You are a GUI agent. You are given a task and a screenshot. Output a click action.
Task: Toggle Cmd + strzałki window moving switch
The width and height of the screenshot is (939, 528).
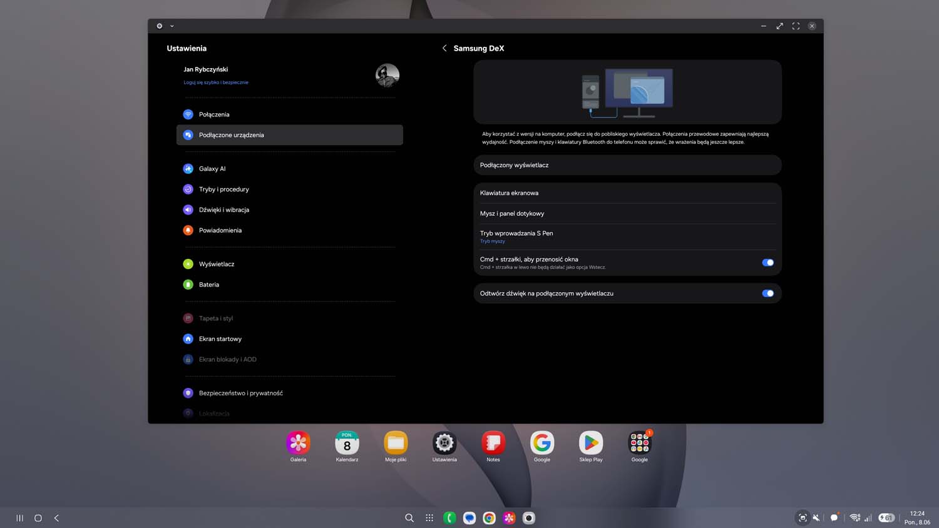point(768,263)
